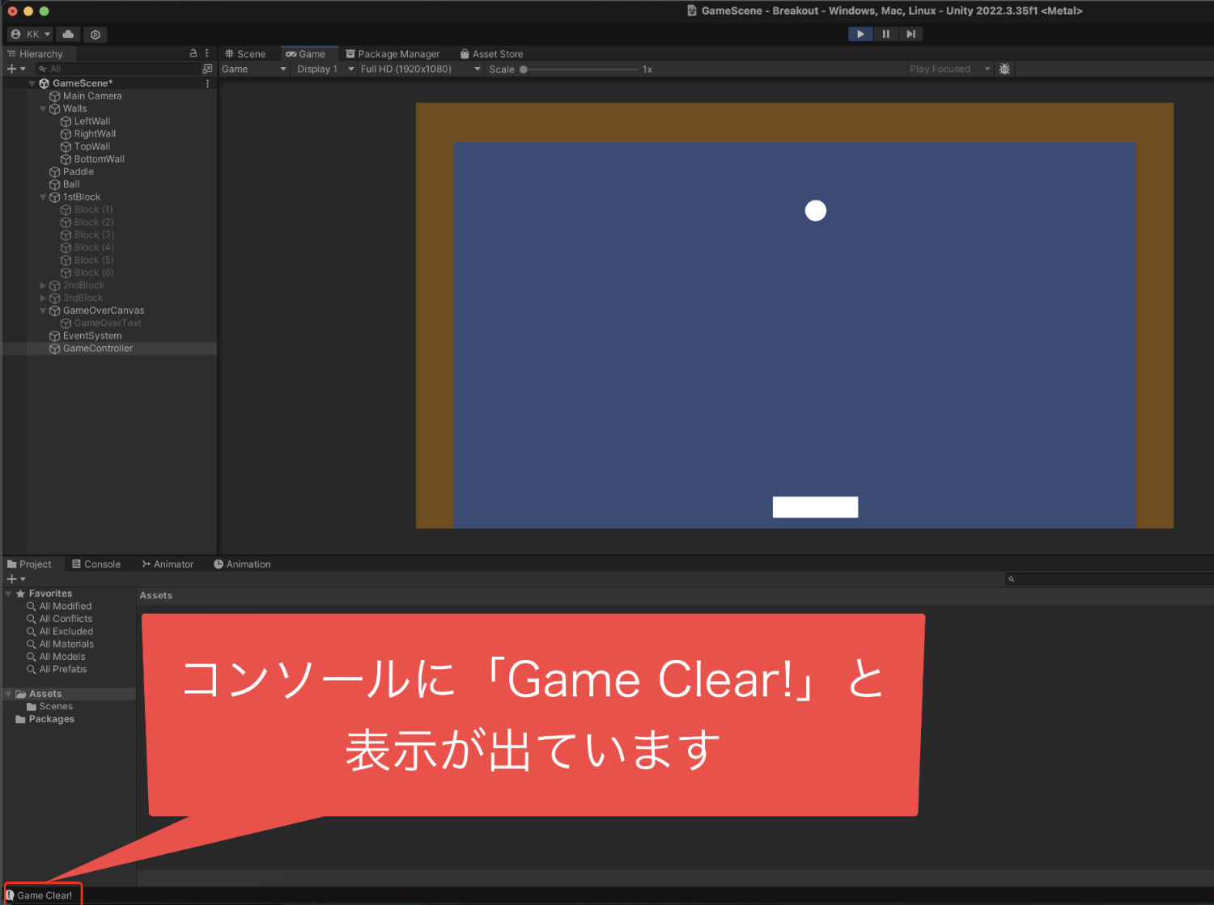Collapse the GameOverCanvas group

(43, 311)
